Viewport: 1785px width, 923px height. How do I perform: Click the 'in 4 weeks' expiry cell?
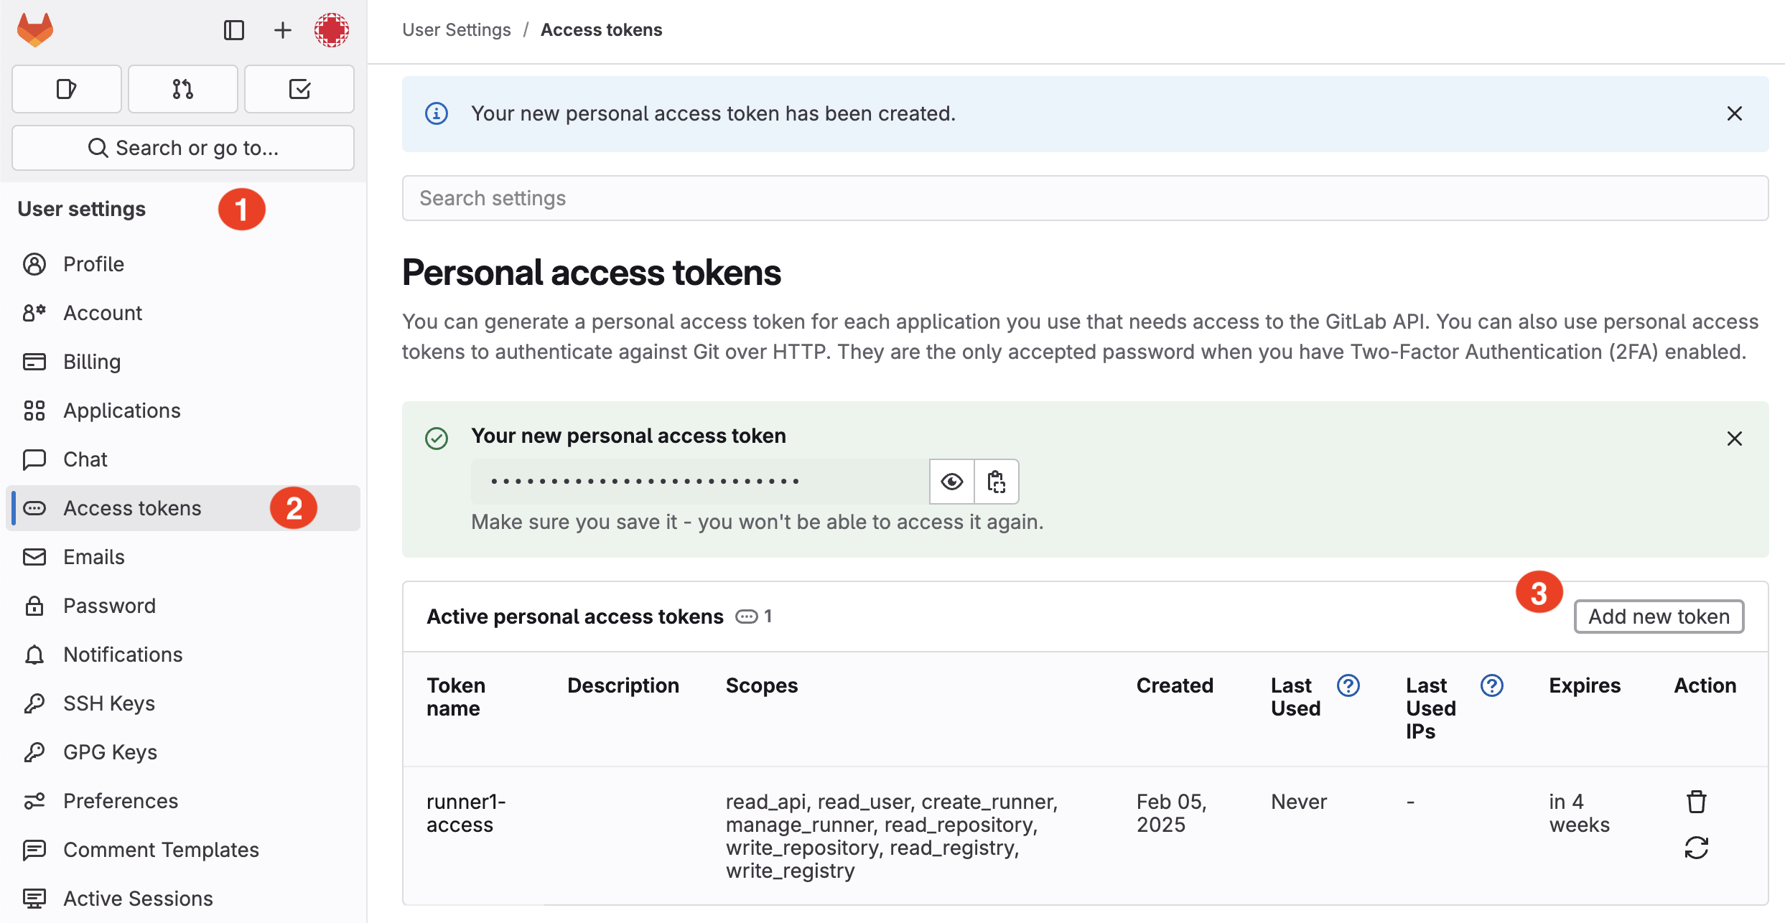point(1580,813)
